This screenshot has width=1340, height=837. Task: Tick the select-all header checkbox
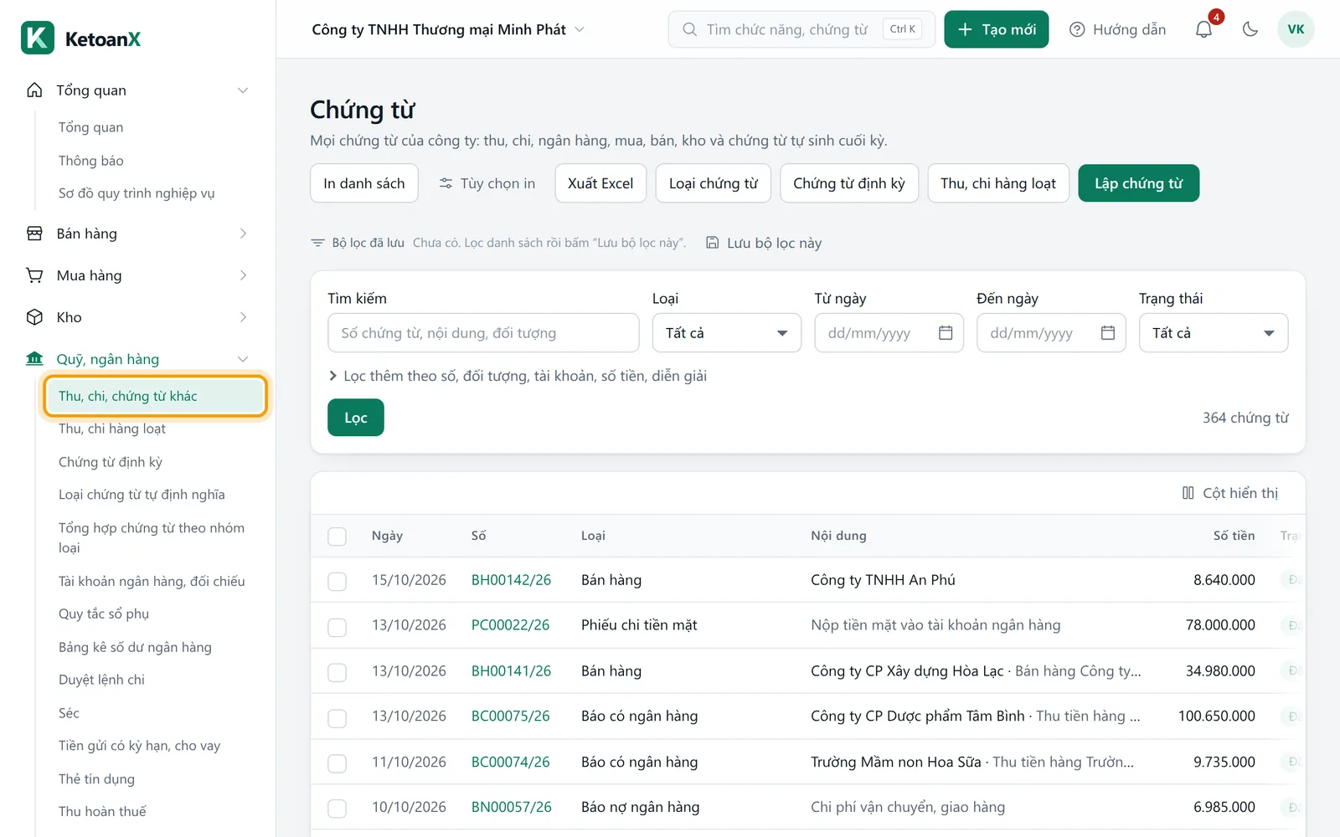pyautogui.click(x=337, y=537)
